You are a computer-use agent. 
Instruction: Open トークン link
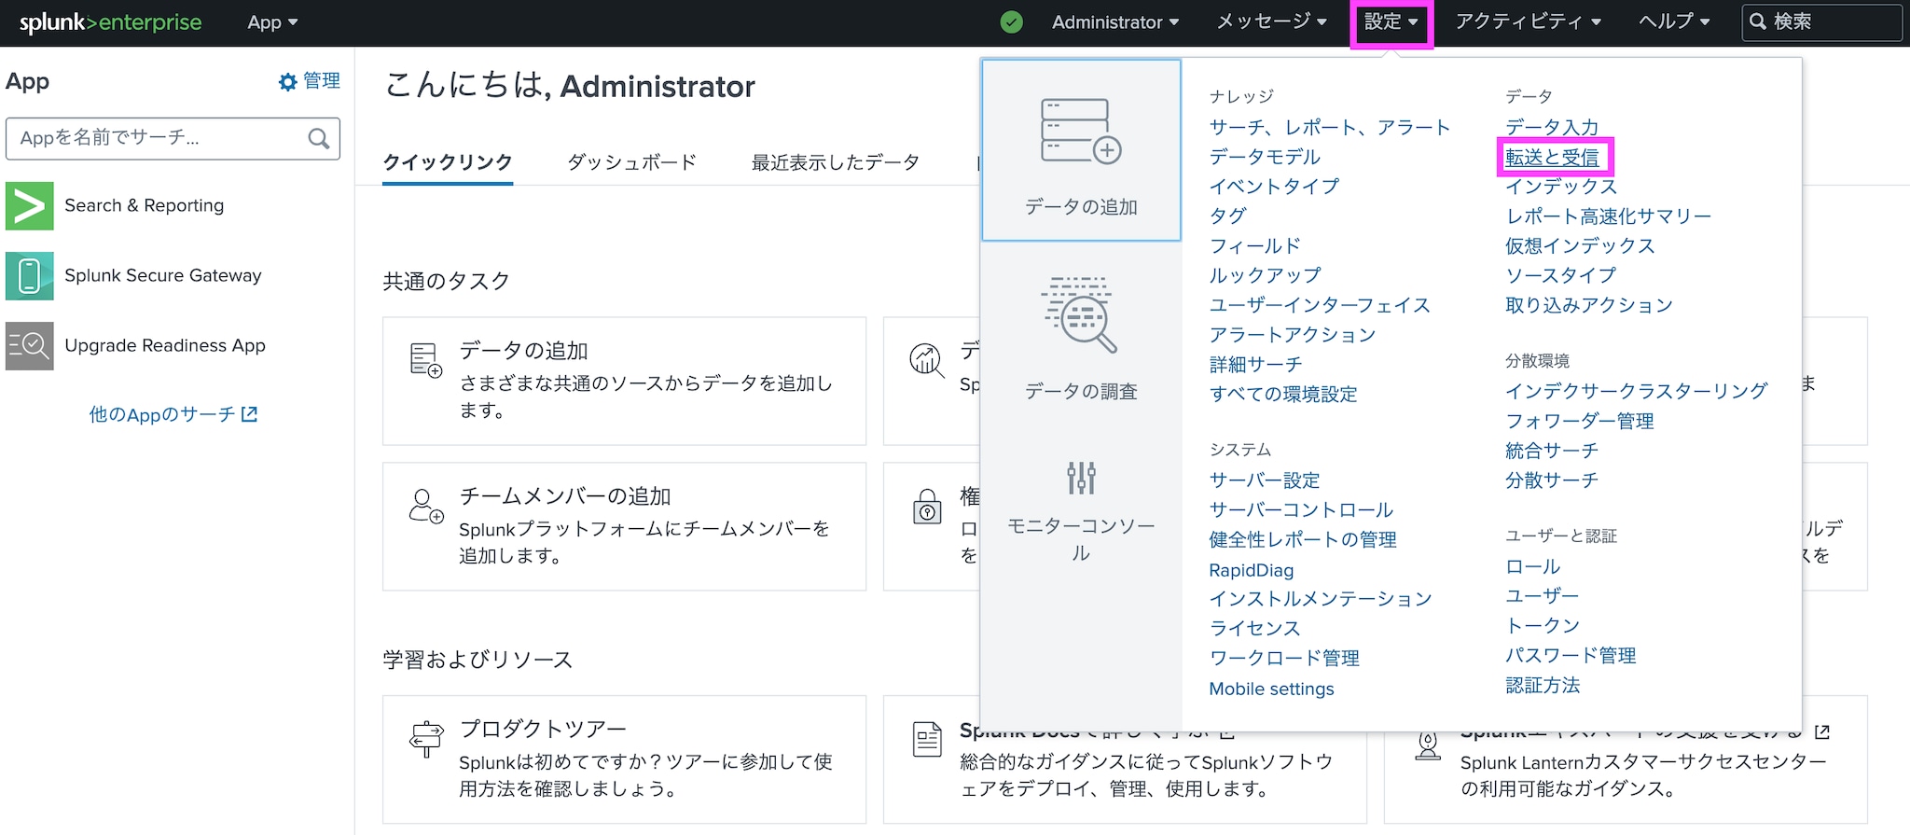pos(1543,626)
